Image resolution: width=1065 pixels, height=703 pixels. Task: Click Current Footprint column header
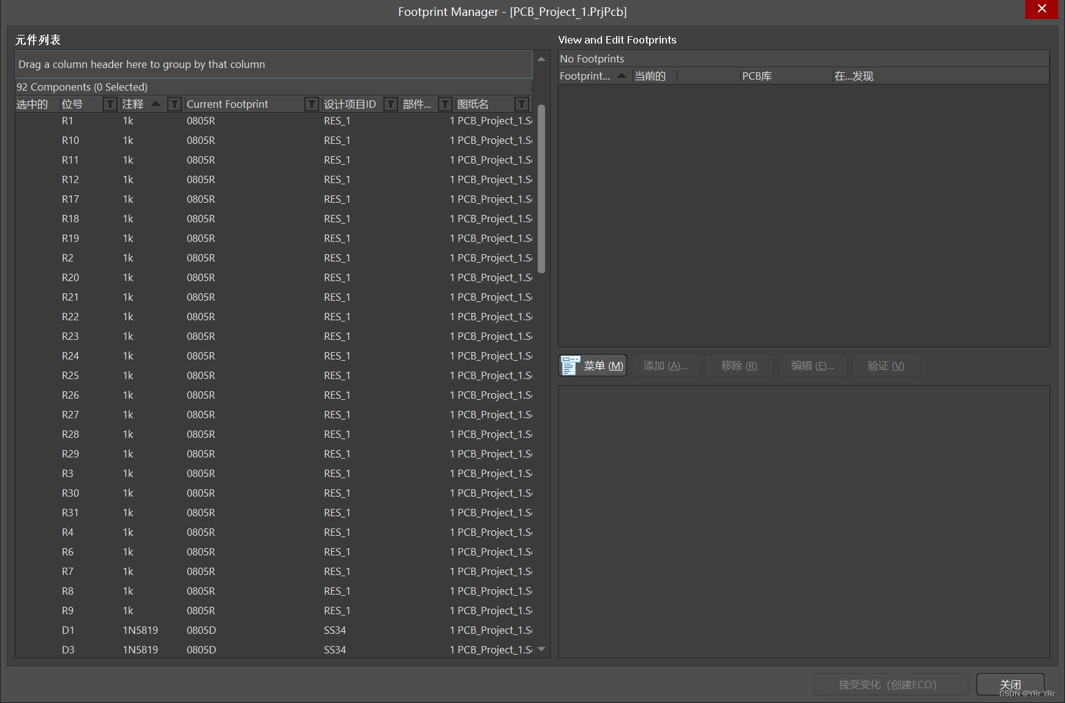[227, 104]
